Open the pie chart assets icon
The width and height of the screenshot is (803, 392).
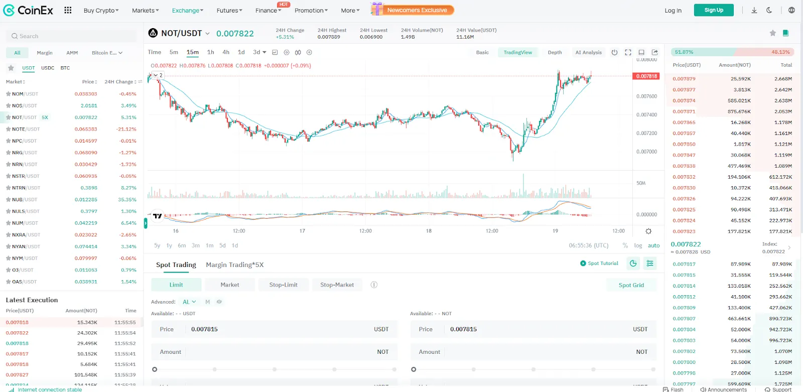633,263
